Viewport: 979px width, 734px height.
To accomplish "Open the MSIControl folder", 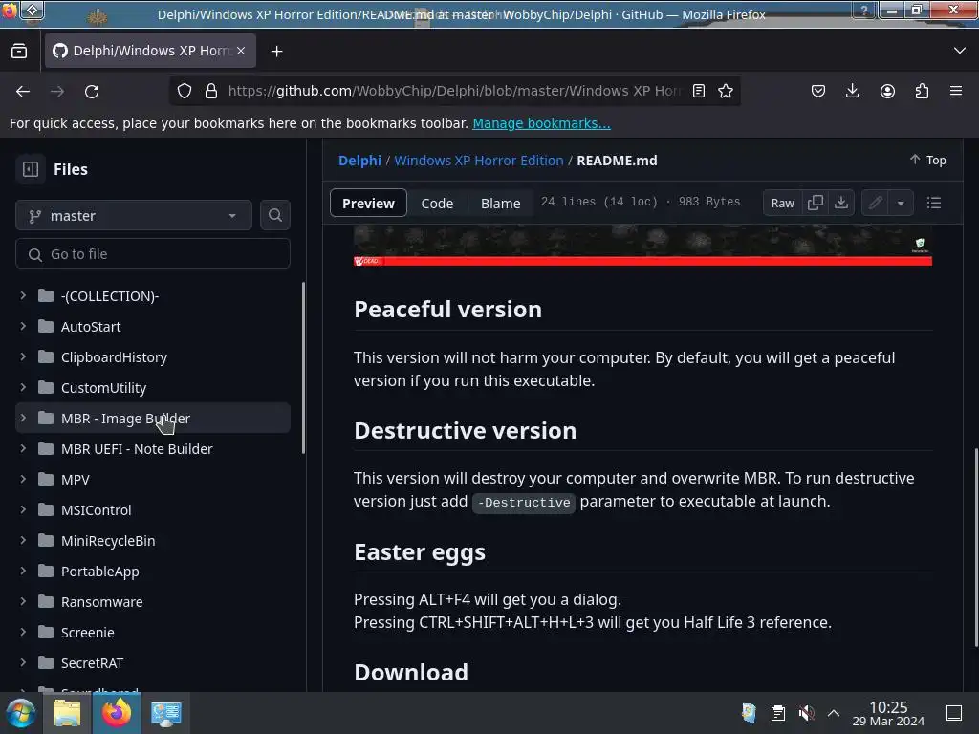I will (x=97, y=510).
